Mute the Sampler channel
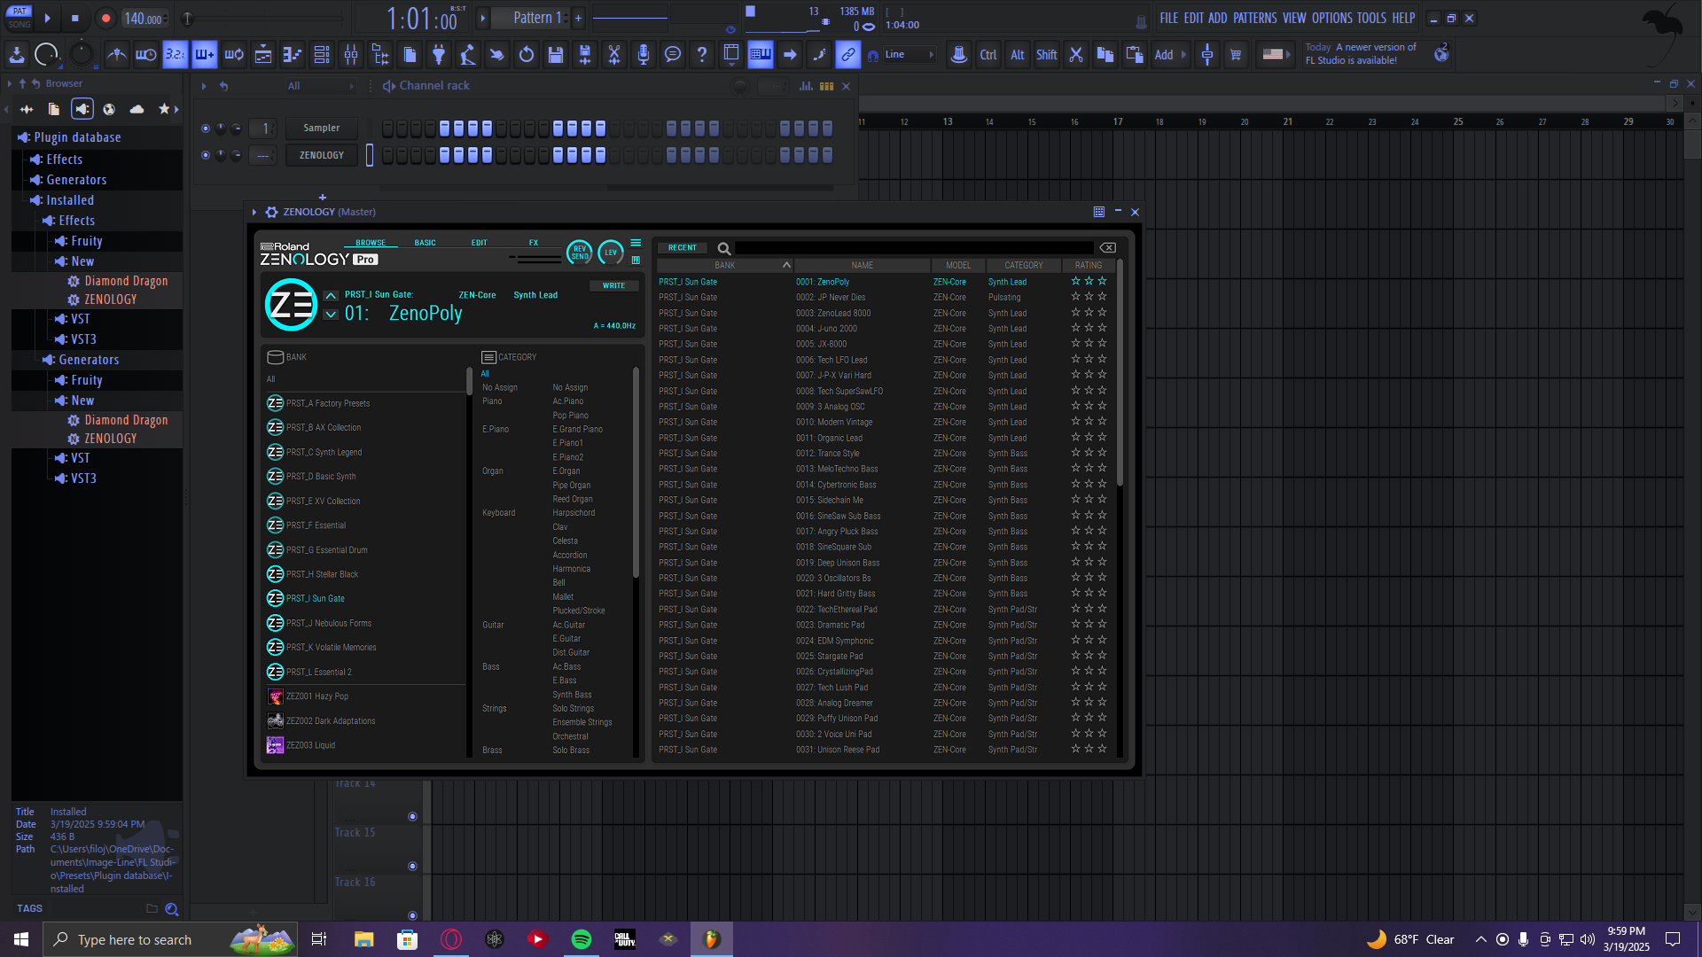The image size is (1702, 957). [206, 128]
